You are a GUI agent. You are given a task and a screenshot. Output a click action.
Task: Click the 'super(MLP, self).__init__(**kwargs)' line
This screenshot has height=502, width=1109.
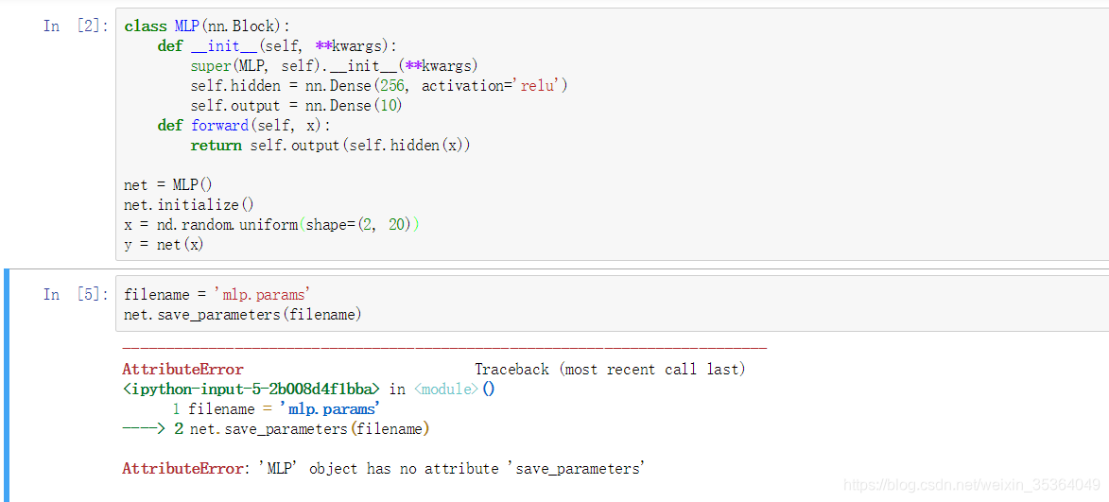coord(335,66)
